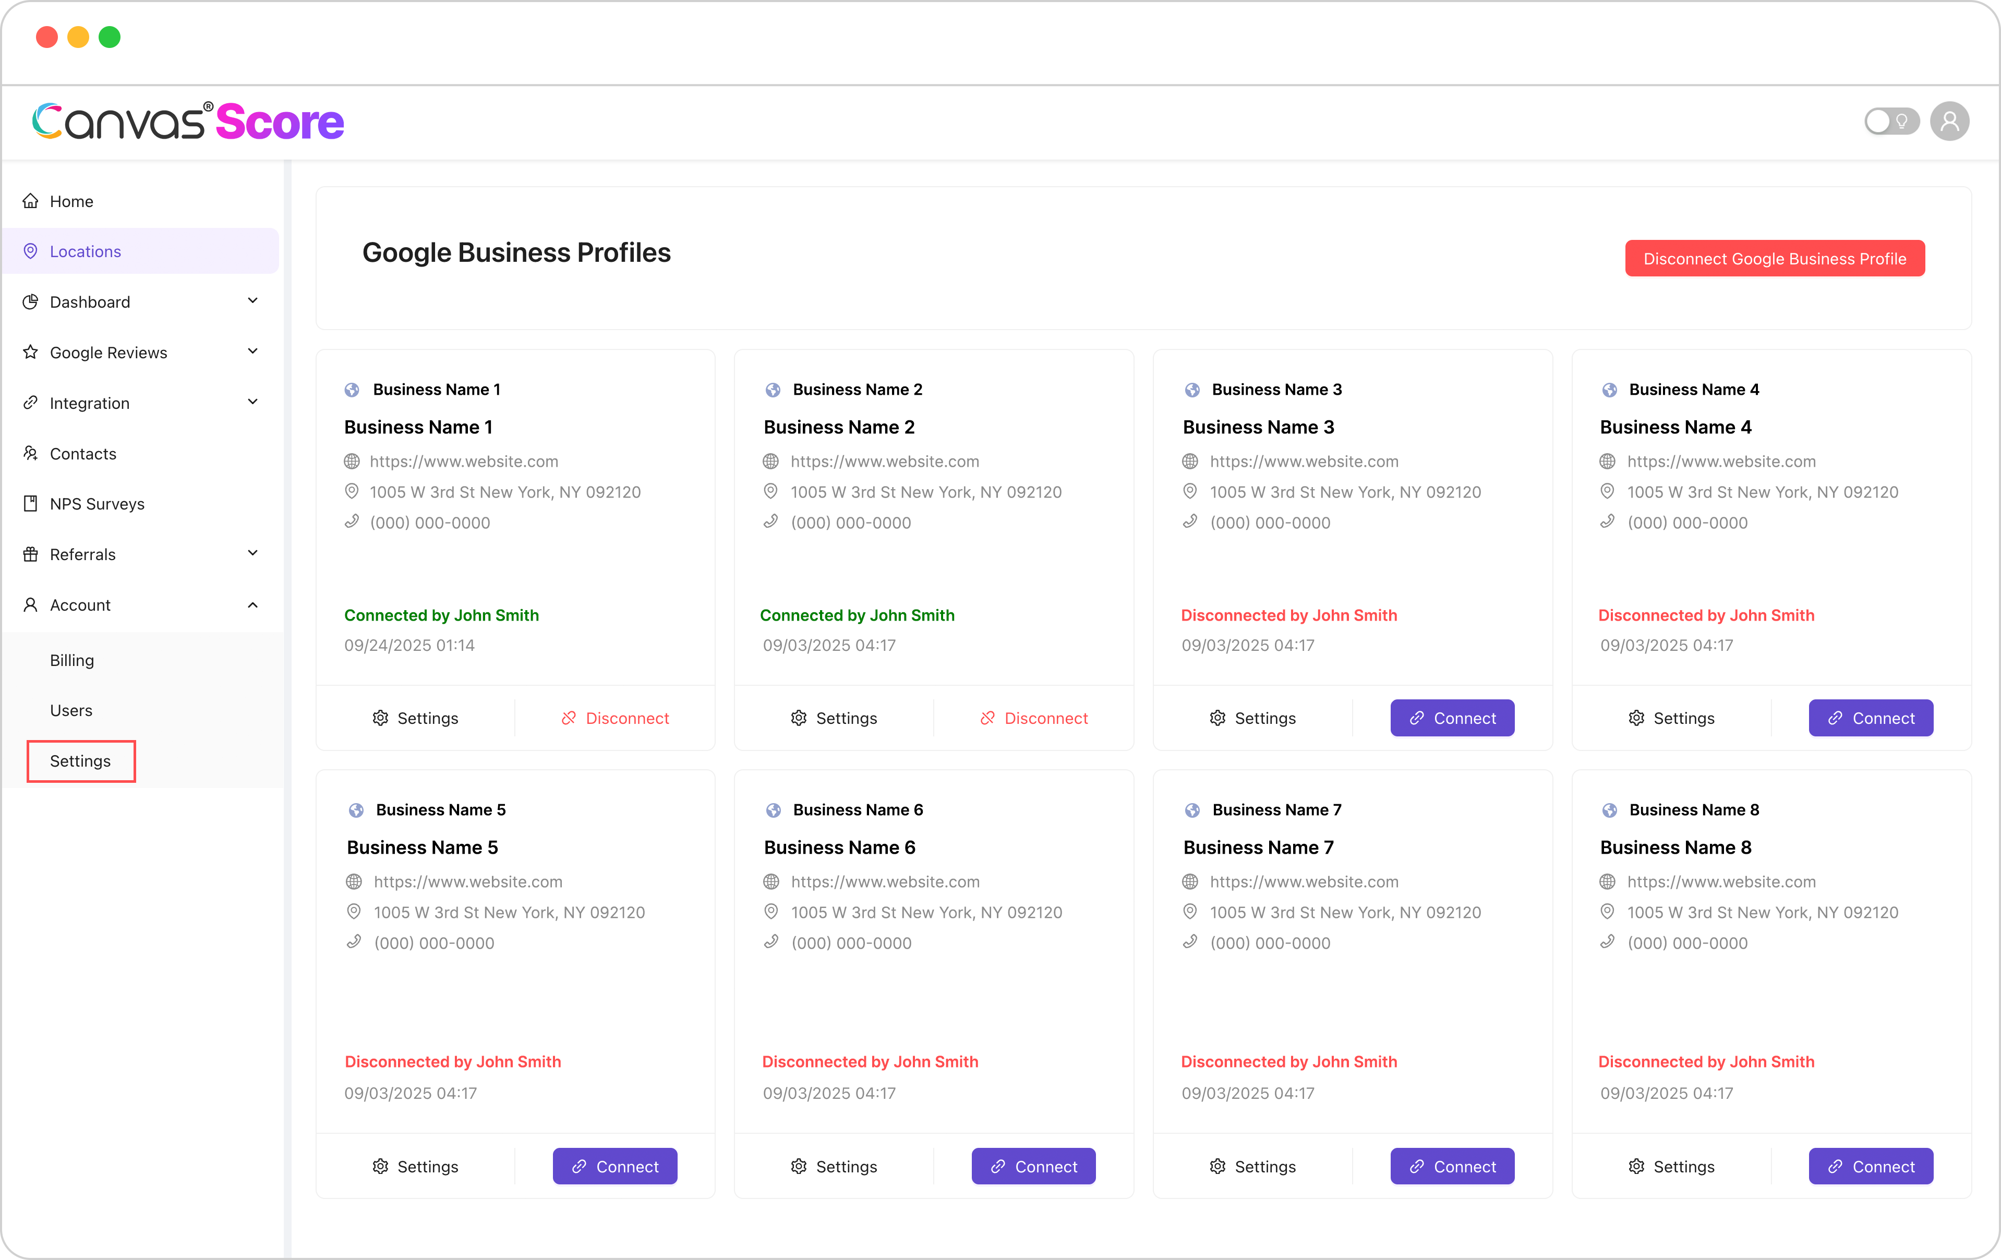Expand the Referrals menu chevron

pos(252,553)
